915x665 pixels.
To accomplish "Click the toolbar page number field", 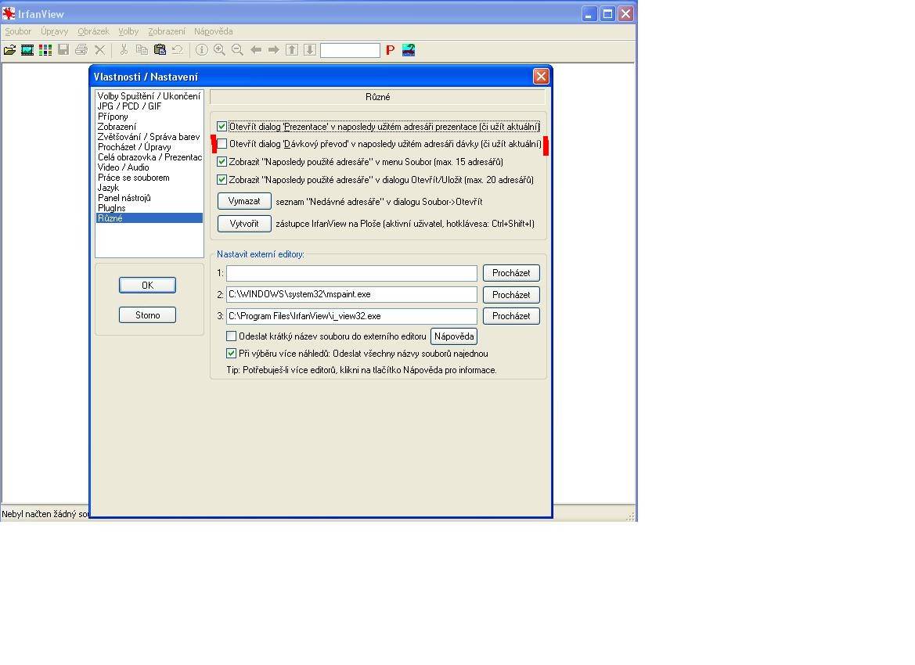I will click(350, 50).
